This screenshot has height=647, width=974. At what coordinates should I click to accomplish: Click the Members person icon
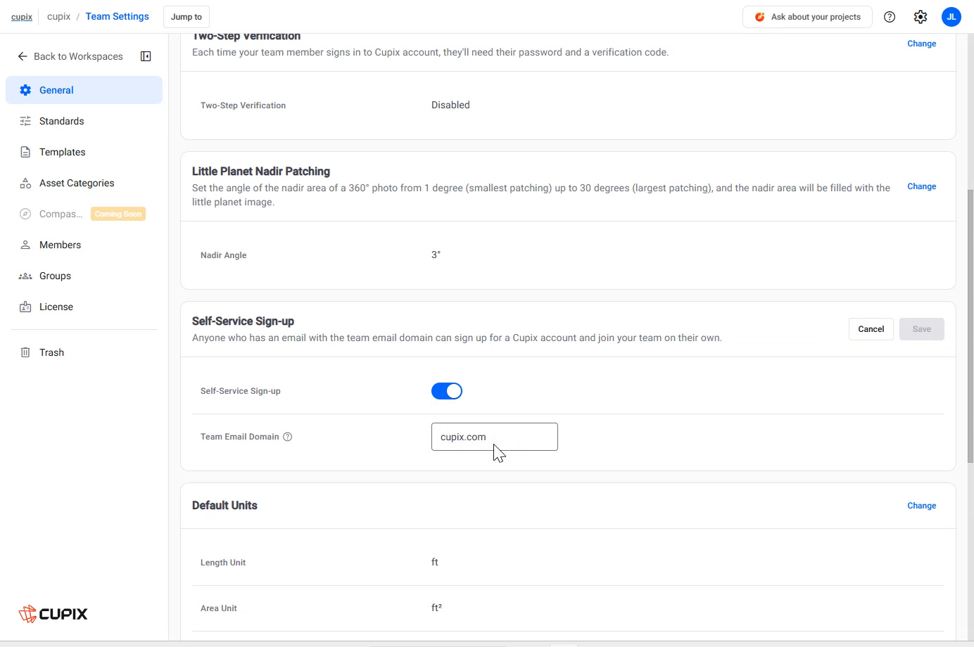pos(25,245)
